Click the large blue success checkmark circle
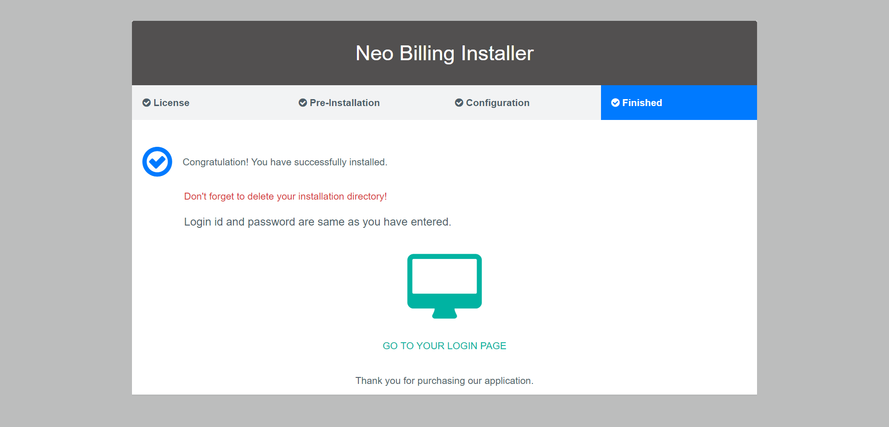 [157, 162]
